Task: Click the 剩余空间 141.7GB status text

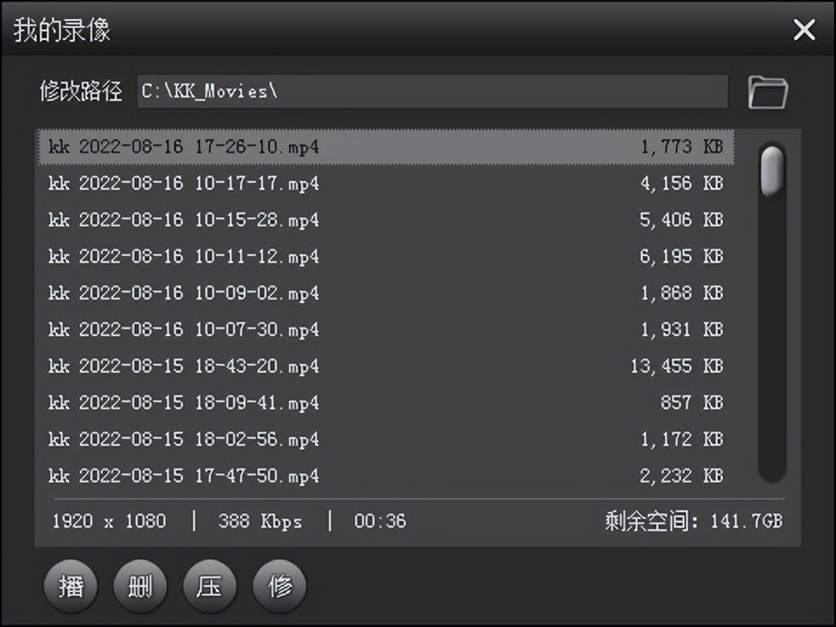Action: [x=693, y=522]
